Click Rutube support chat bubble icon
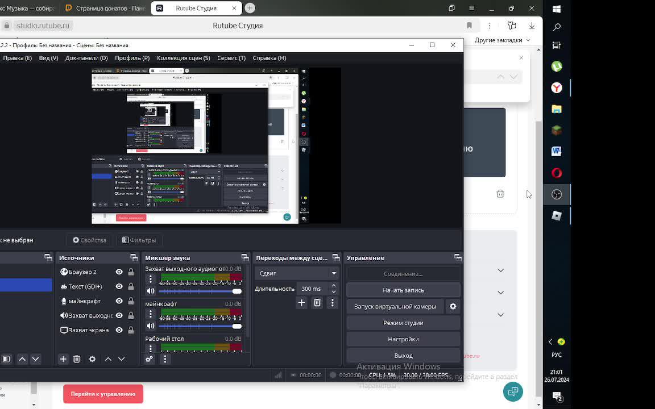Image resolution: width=655 pixels, height=409 pixels. [x=513, y=391]
